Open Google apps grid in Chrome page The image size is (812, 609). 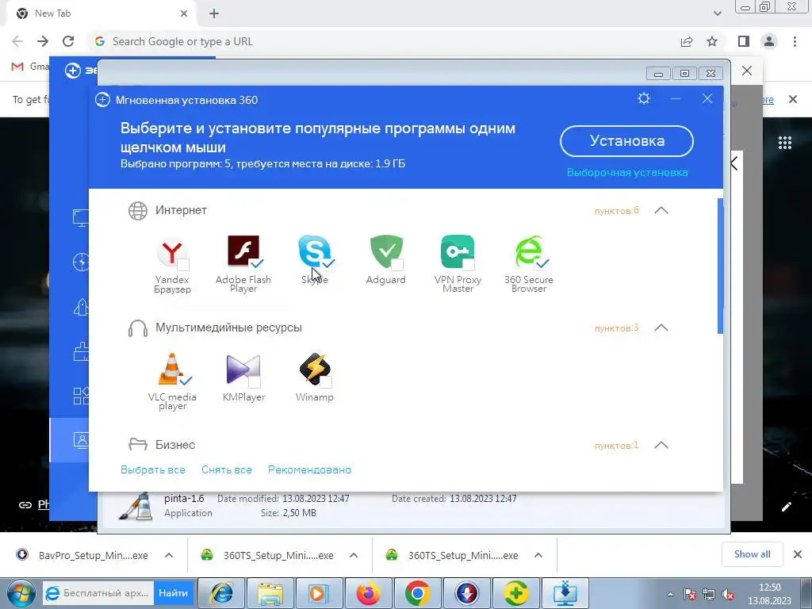click(785, 143)
